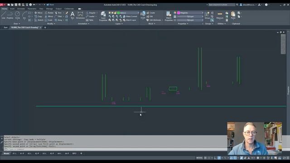Click the Share button in title bar
Viewport: 290px width, 163px height.
50,5
